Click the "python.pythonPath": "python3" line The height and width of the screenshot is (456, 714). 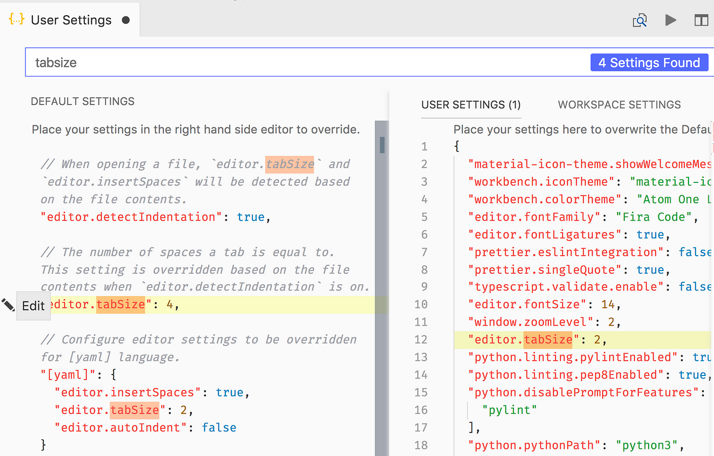(x=576, y=445)
